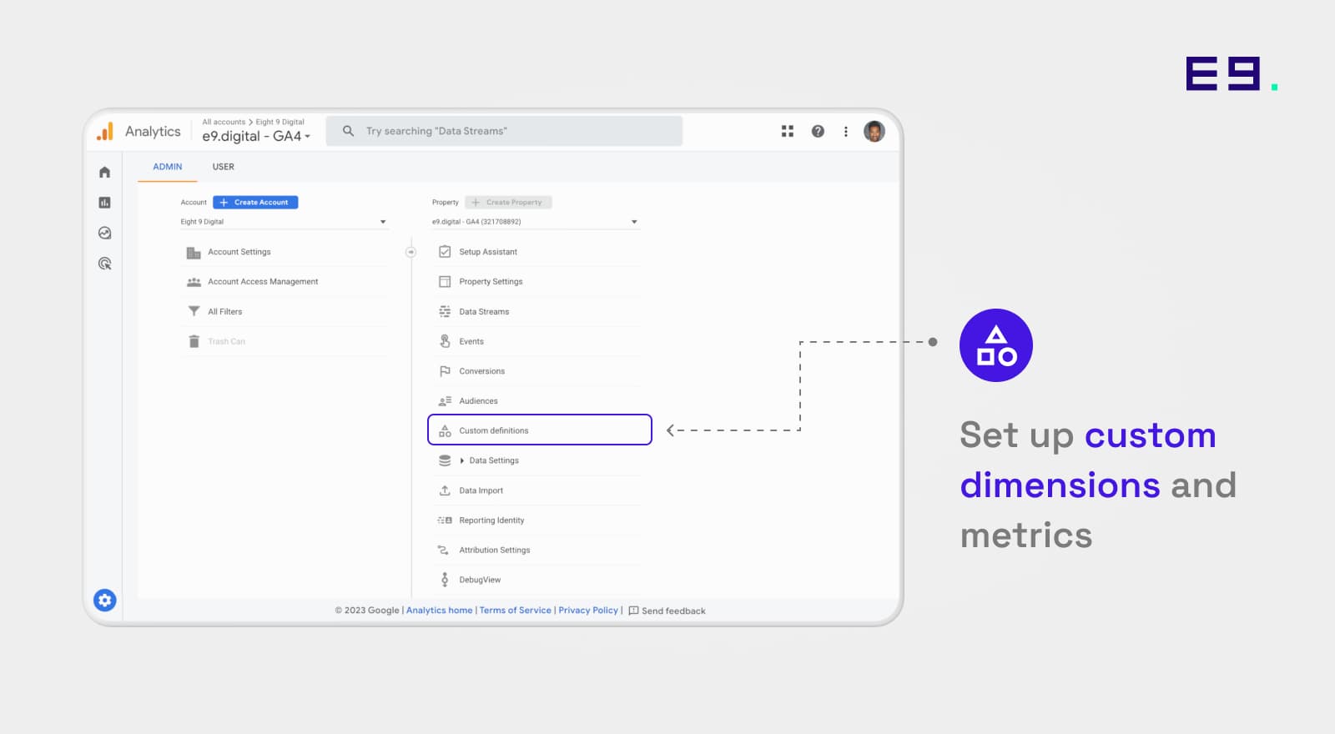Open the e9.digital - GA4 (321708892) property dropdown

536,222
